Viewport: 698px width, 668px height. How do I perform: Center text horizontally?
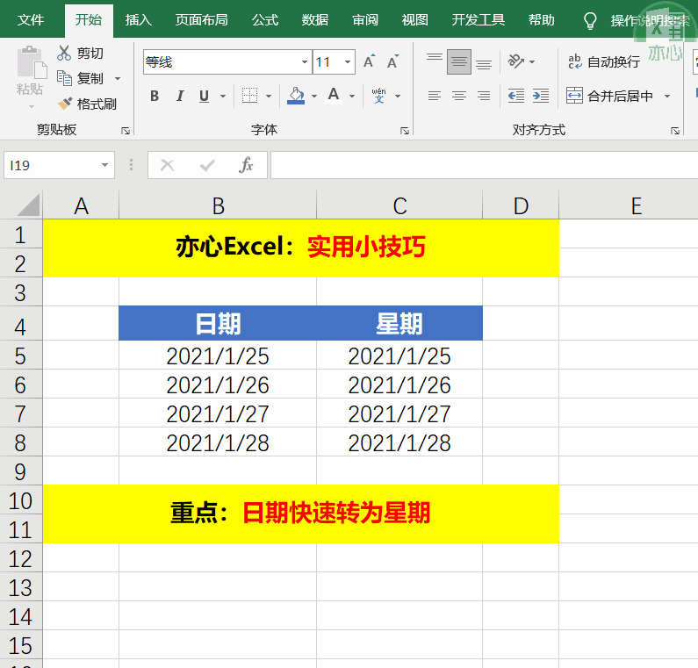click(x=459, y=96)
